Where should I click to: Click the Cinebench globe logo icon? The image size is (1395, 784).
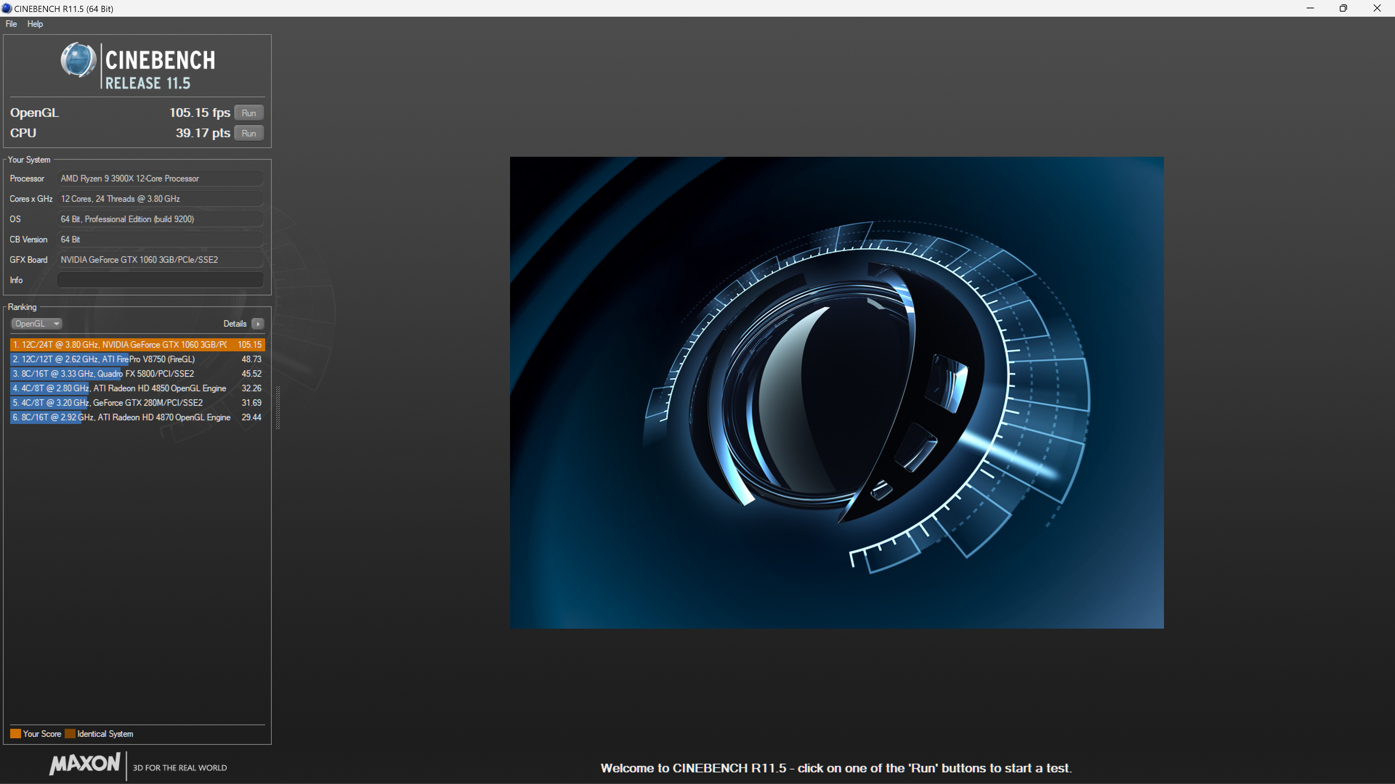point(78,60)
